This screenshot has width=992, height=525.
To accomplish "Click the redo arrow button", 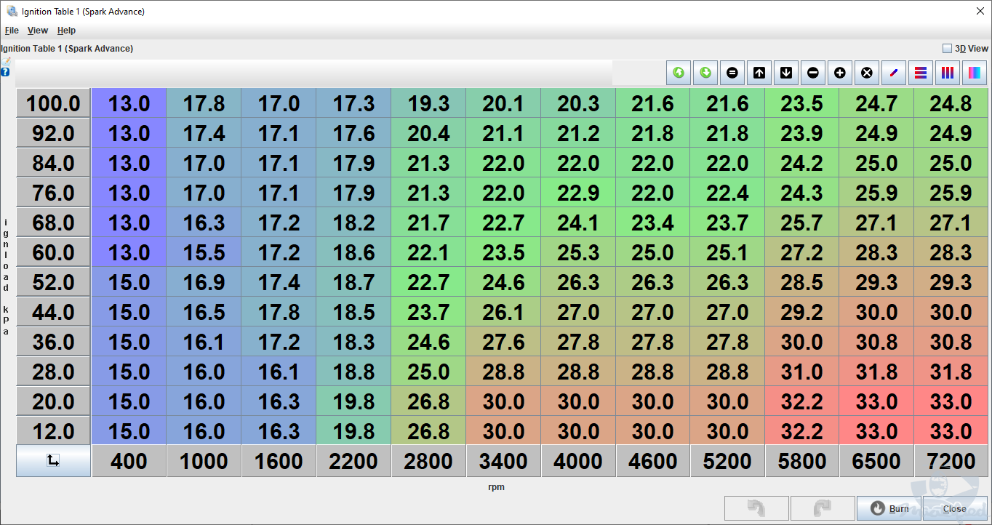I will (x=823, y=508).
